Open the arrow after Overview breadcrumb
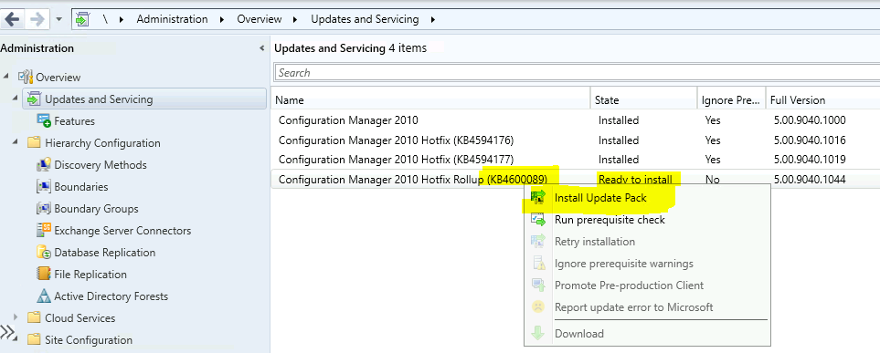This screenshot has height=353, width=880. pyautogui.click(x=296, y=20)
